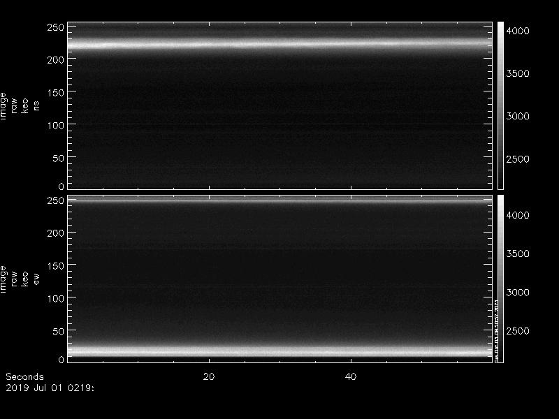The image size is (559, 419).
Task: Click the '2019 Jul 01 0219:' date label
Action: pos(50,388)
